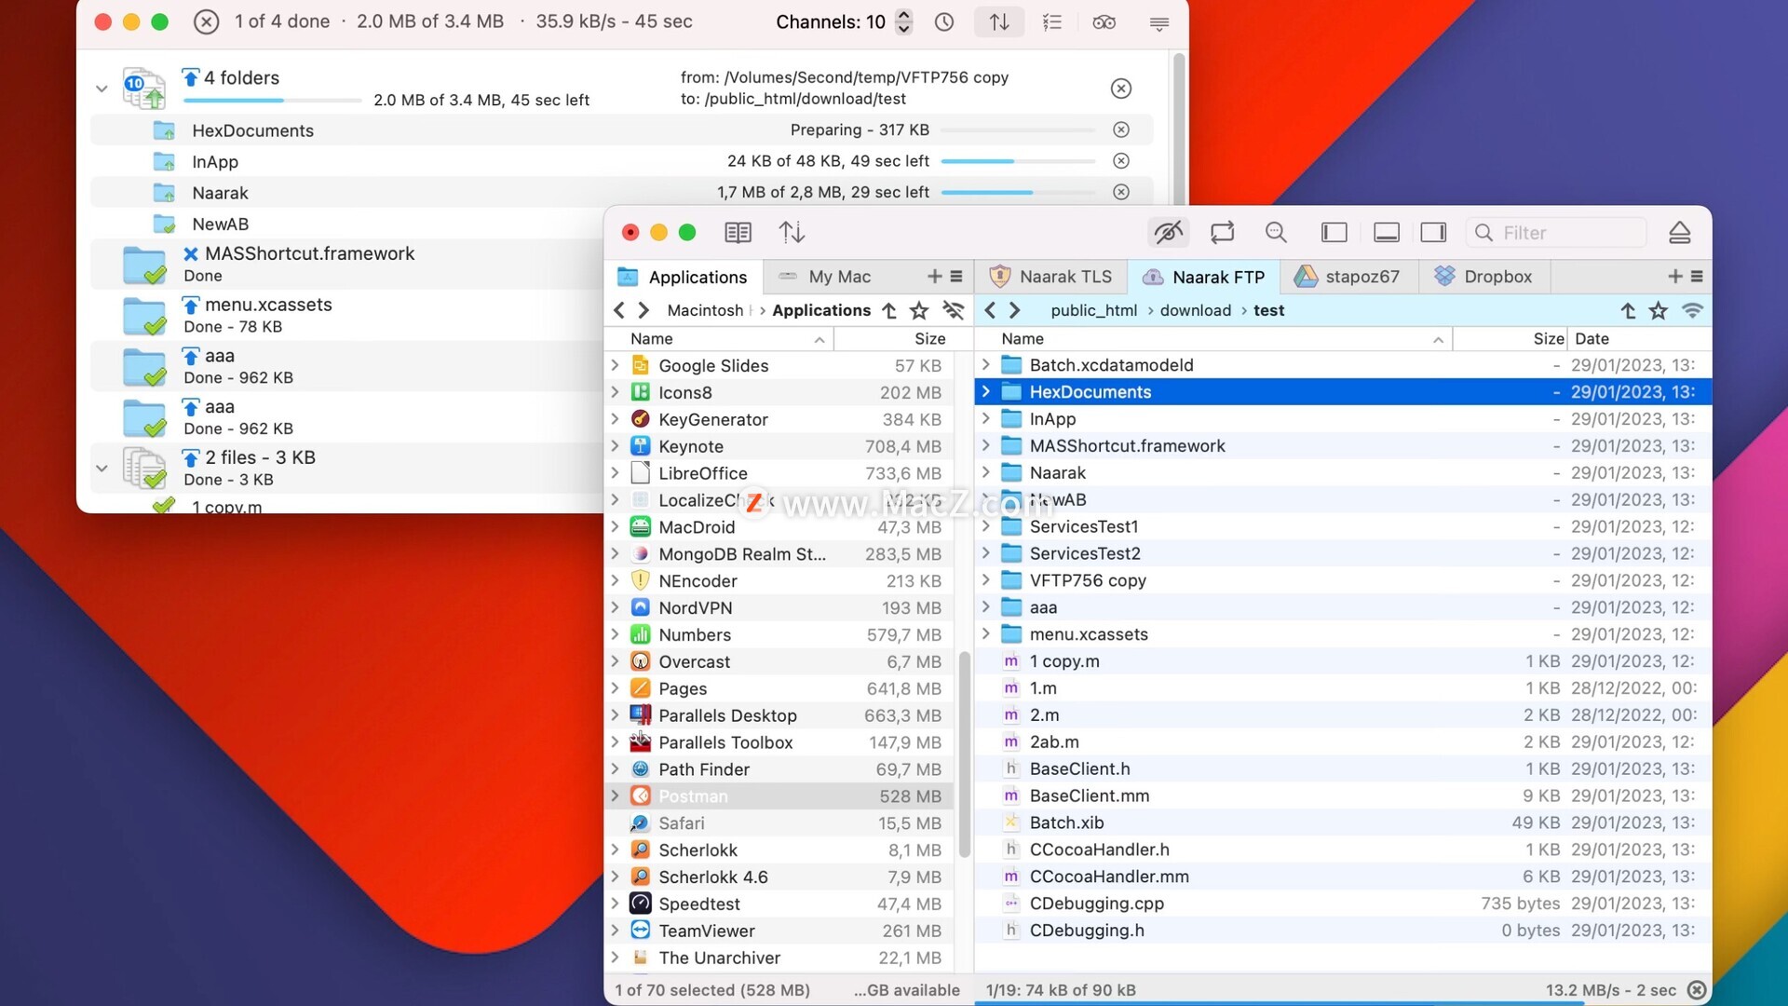Click the eject icon in the toolbar
This screenshot has width=1788, height=1006.
pyautogui.click(x=1679, y=232)
